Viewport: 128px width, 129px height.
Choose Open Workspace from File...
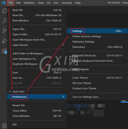[x=37, y=40]
